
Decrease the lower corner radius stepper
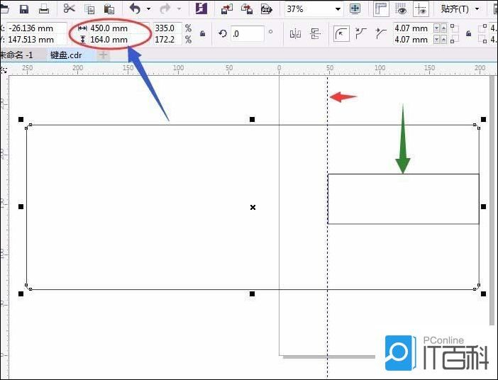(437, 40)
